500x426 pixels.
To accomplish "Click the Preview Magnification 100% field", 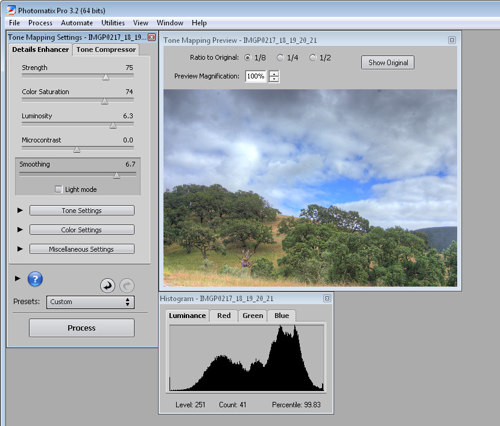I will point(256,76).
